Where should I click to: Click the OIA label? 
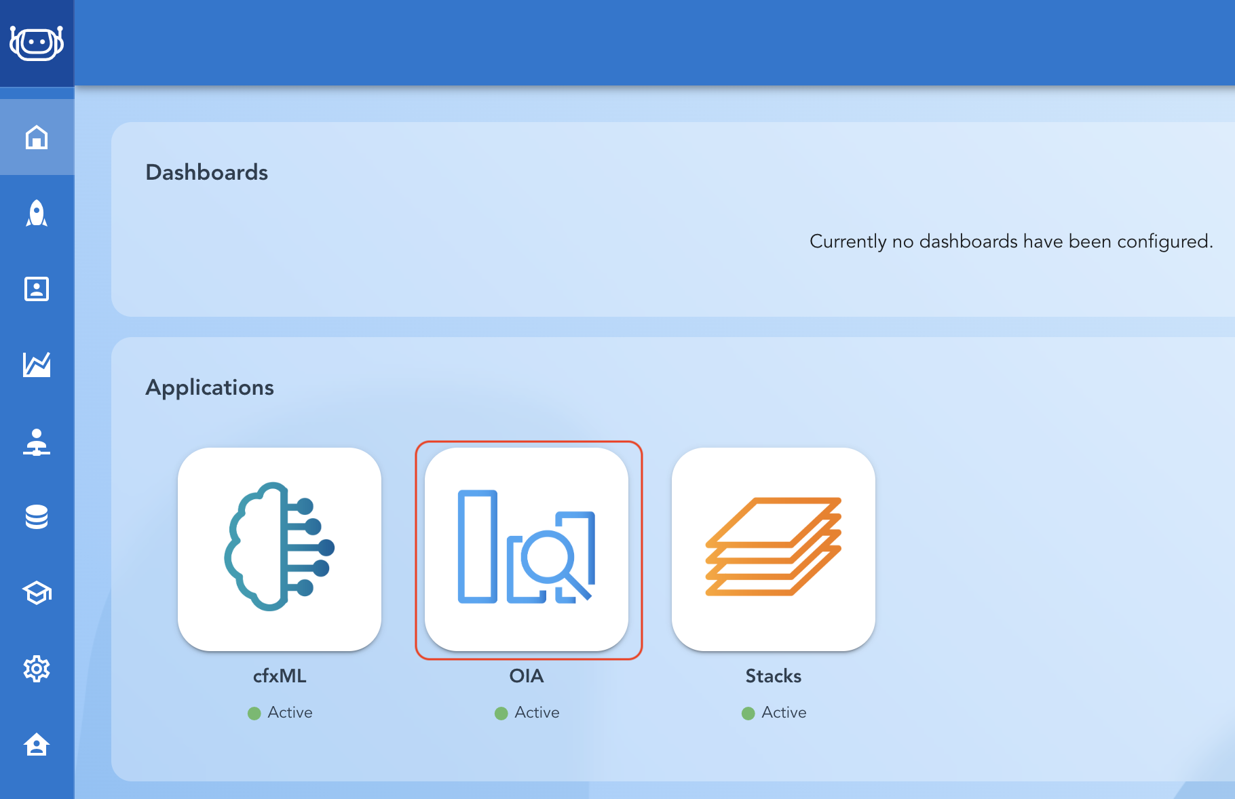[x=527, y=676]
